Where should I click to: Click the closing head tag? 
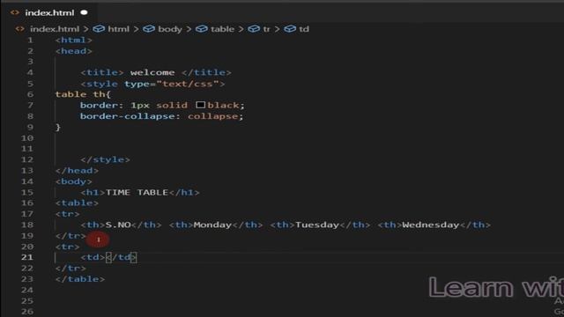coord(77,170)
